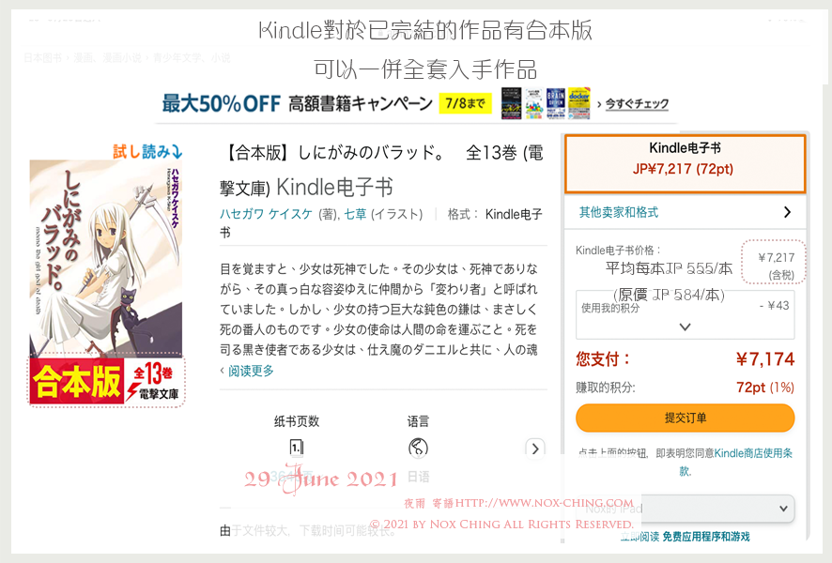Image resolution: width=832 pixels, height=563 pixels.
Task: Click the next details carousel arrow
Action: click(535, 449)
